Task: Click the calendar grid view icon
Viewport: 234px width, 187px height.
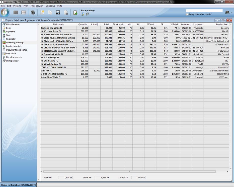Action: tap(24, 13)
